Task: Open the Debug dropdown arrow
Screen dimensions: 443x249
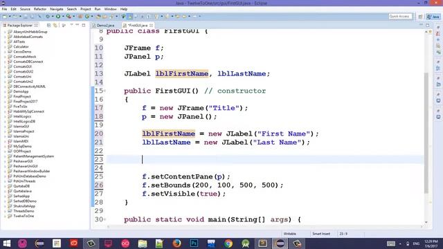Action: click(x=53, y=17)
